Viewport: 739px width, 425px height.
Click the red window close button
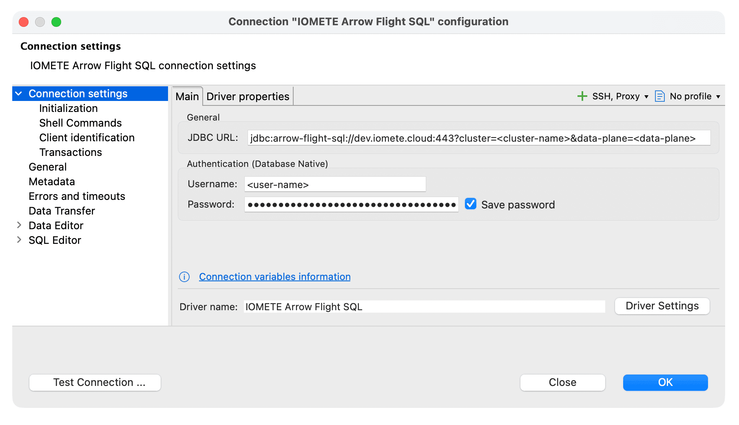coord(24,22)
